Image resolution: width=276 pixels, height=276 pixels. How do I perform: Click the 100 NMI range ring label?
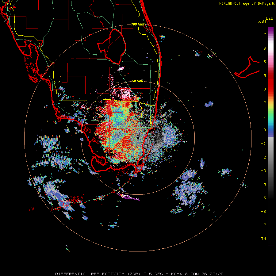coord(138,24)
